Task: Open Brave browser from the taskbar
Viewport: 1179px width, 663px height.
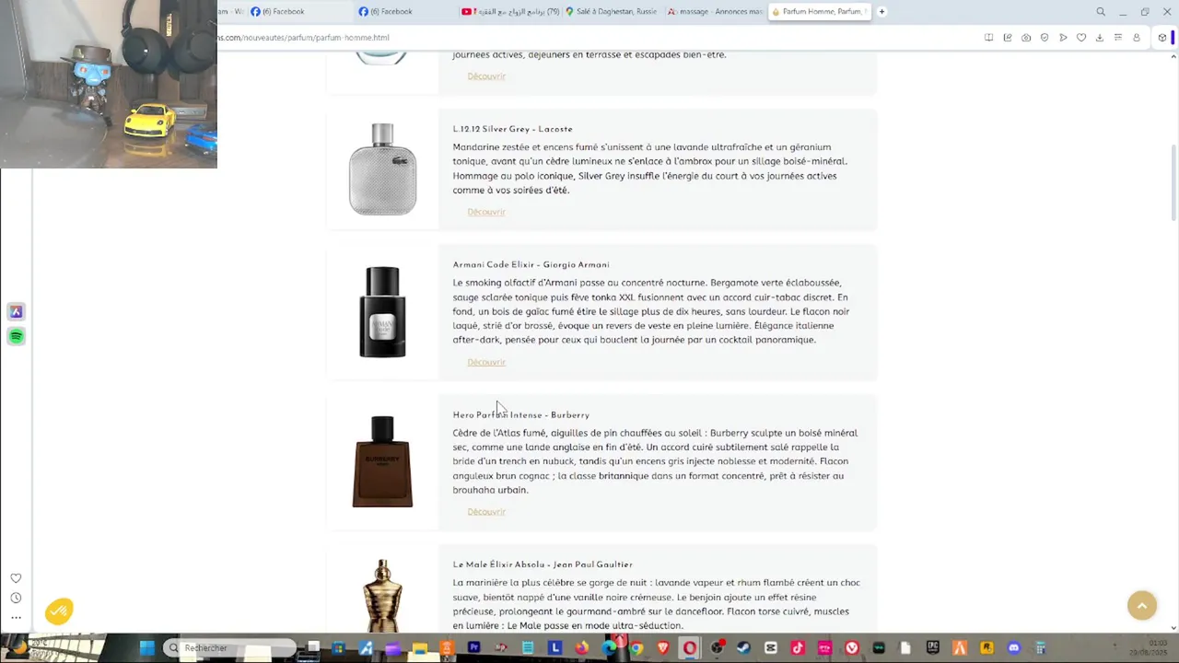Action: point(662,648)
